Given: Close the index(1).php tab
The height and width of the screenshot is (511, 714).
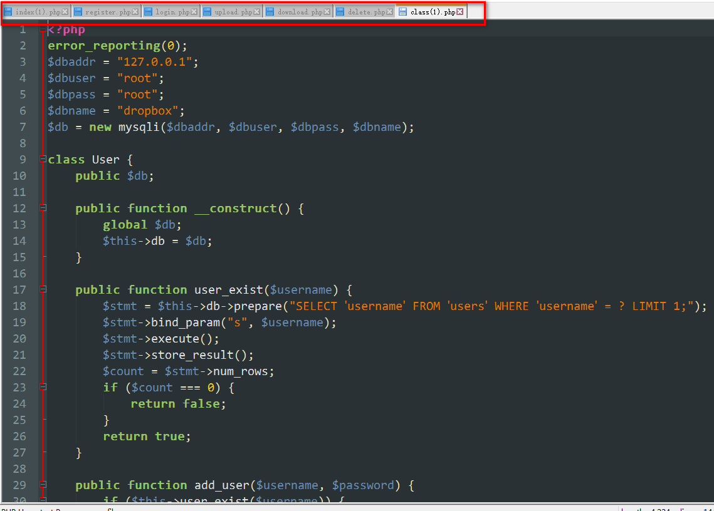Looking at the screenshot, I should tap(65, 12).
